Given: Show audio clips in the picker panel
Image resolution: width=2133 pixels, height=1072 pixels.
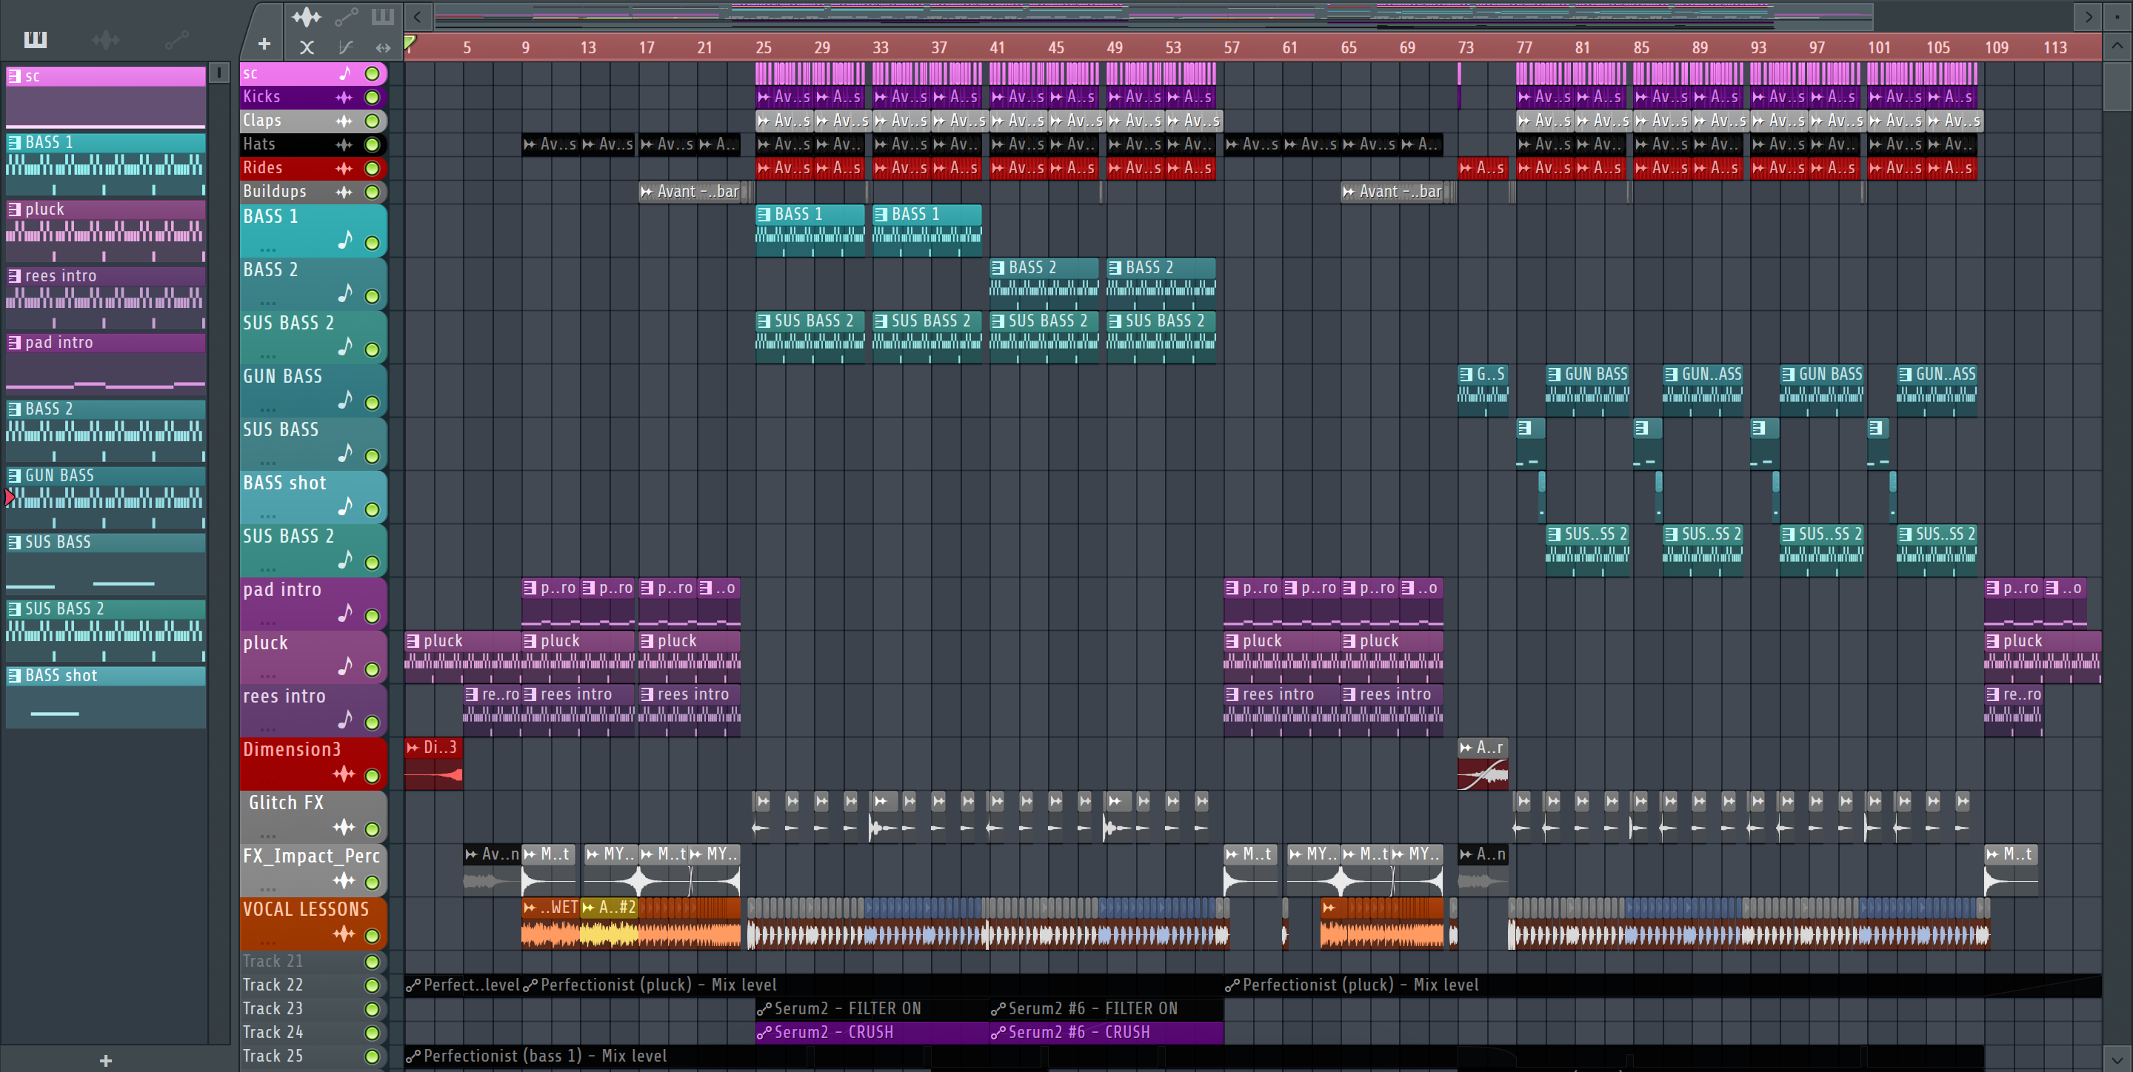Looking at the screenshot, I should [x=105, y=39].
